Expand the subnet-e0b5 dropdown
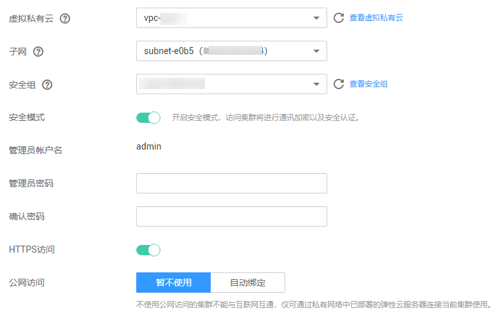Image resolution: width=501 pixels, height=315 pixels. click(x=232, y=51)
